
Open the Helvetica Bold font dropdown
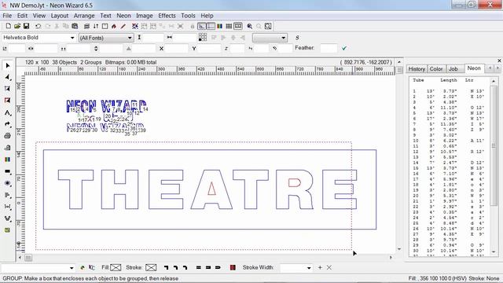point(72,38)
